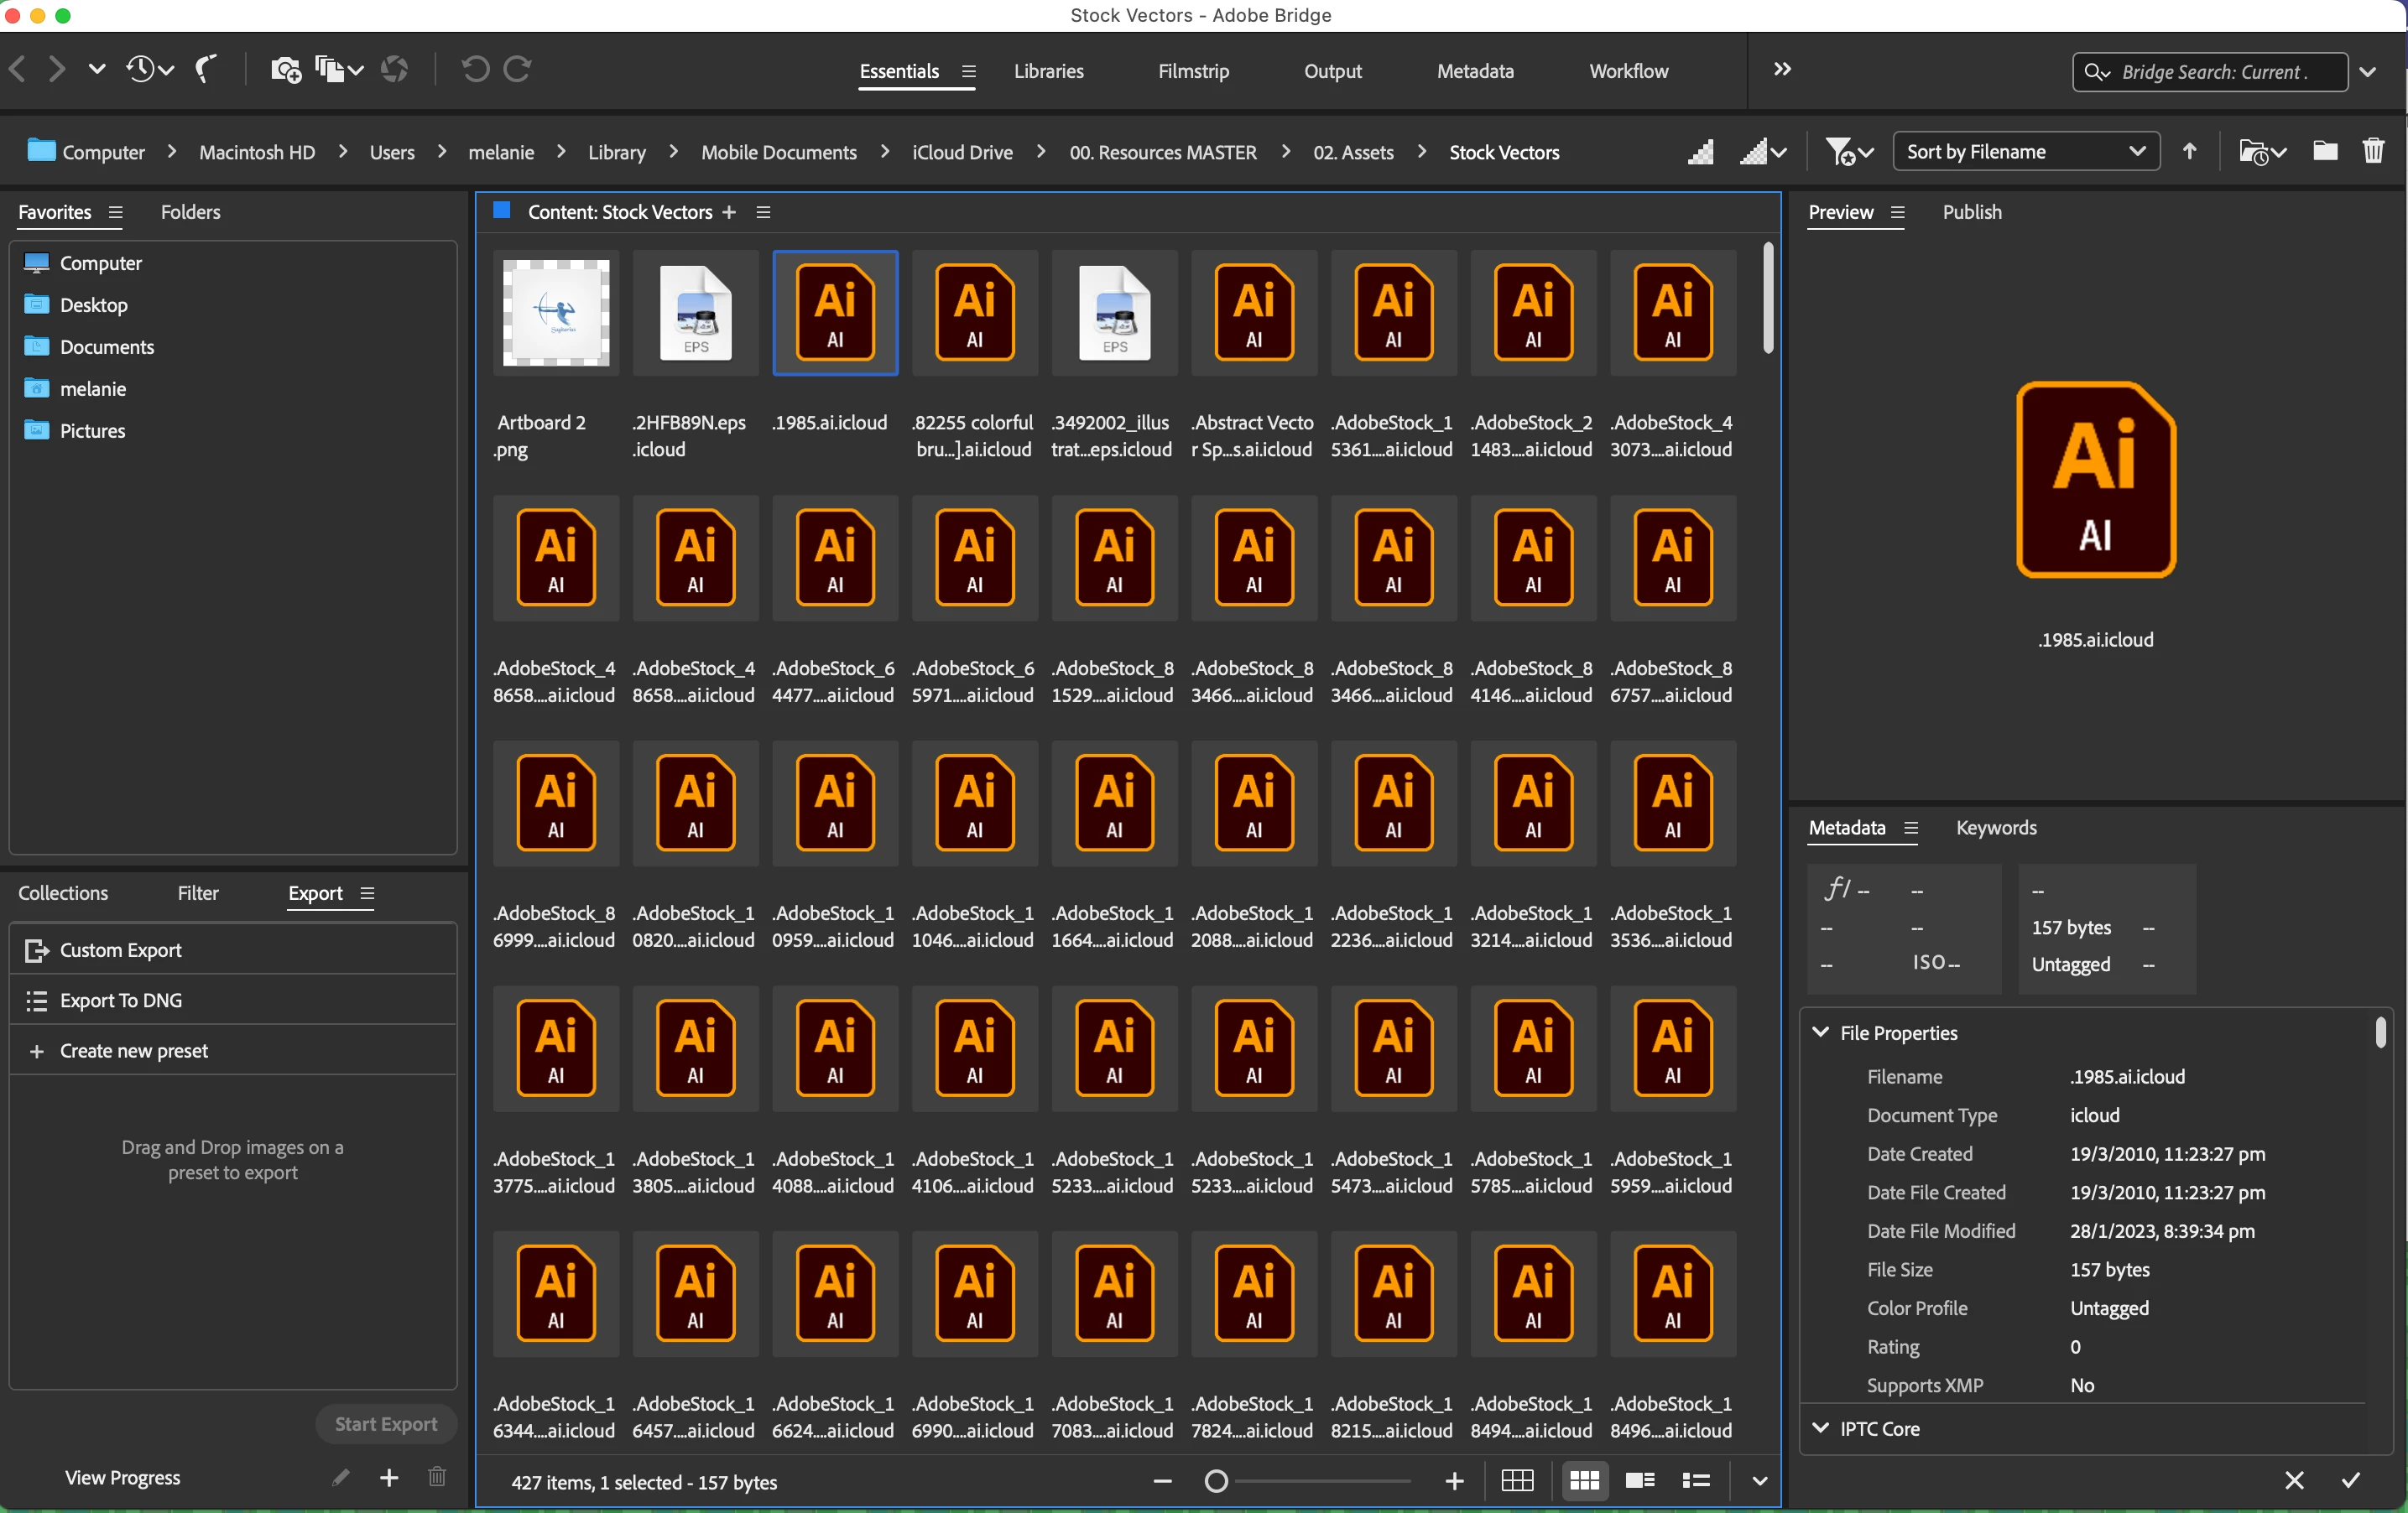Image resolution: width=2408 pixels, height=1513 pixels.
Task: Collapse the File Properties section
Action: pyautogui.click(x=1821, y=1032)
